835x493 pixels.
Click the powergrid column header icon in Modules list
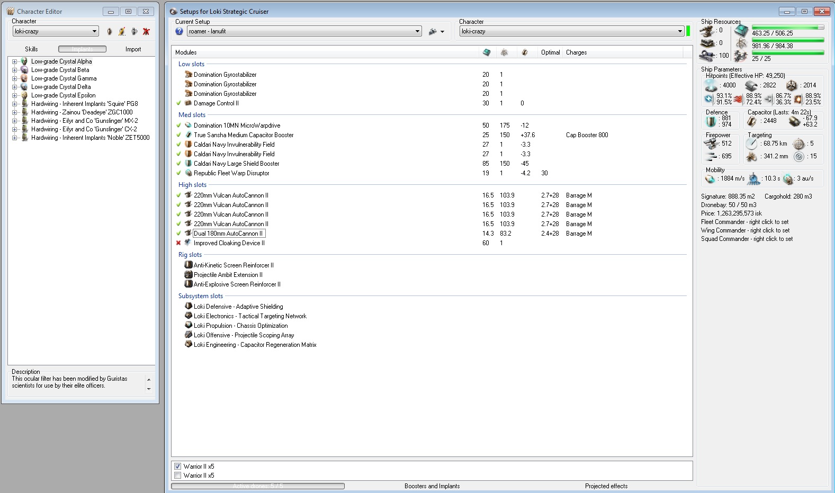pos(504,52)
